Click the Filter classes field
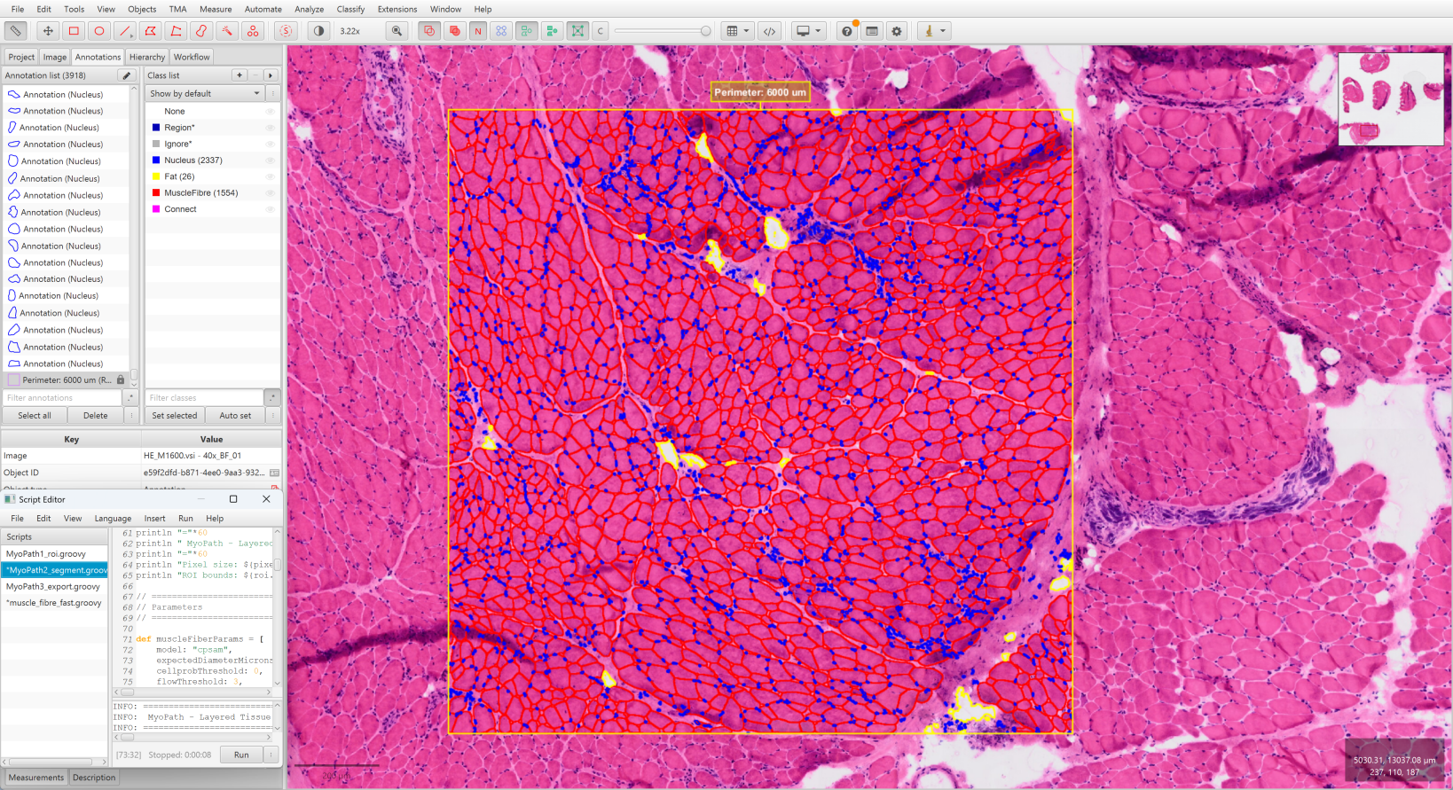Viewport: 1453px width, 790px height. tap(205, 397)
